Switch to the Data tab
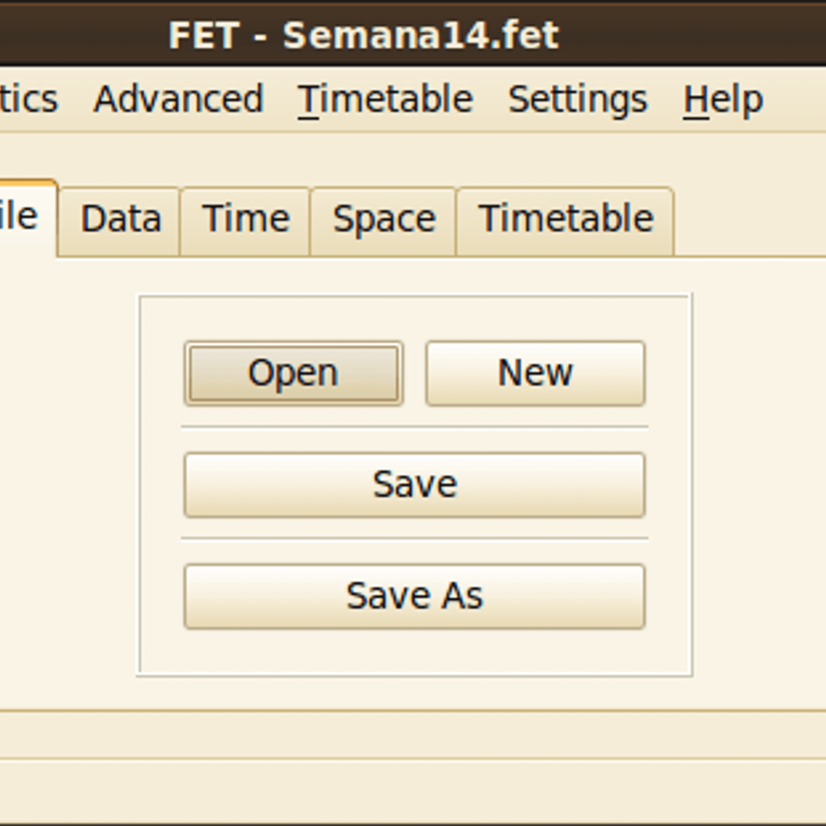This screenshot has width=826, height=826. pos(120,220)
